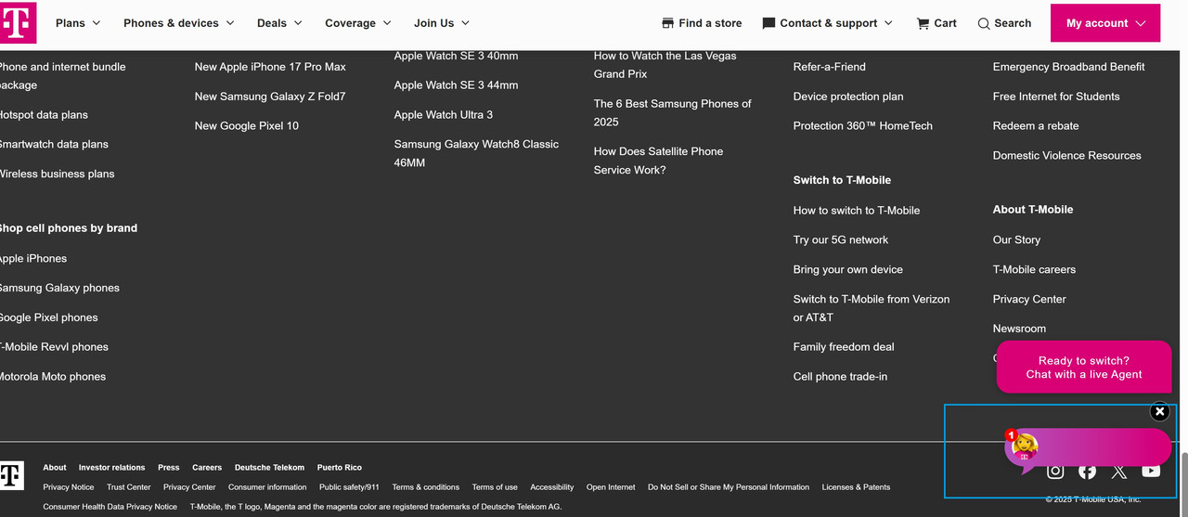The width and height of the screenshot is (1188, 517).
Task: Open the Join Us dropdown
Action: pyautogui.click(x=442, y=23)
